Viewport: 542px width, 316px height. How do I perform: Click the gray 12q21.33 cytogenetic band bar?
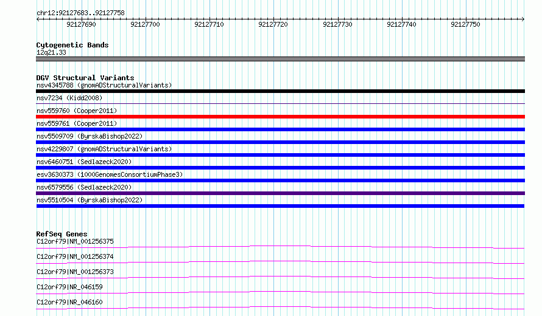[x=280, y=59]
